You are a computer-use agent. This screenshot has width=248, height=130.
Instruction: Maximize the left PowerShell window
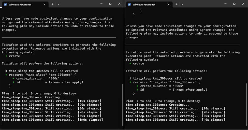110,4
